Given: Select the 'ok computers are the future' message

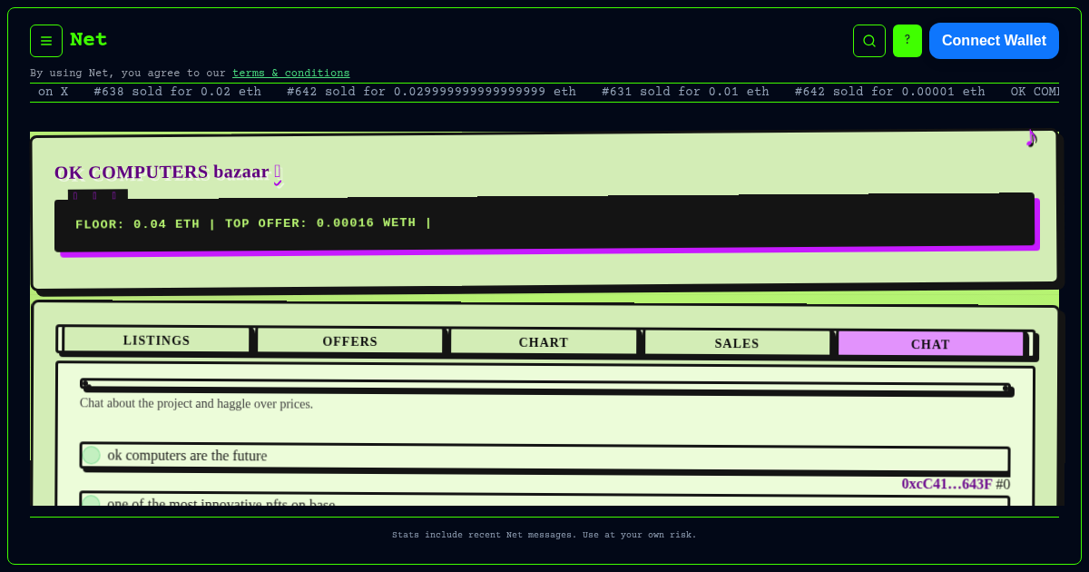Looking at the screenshot, I should (x=544, y=456).
